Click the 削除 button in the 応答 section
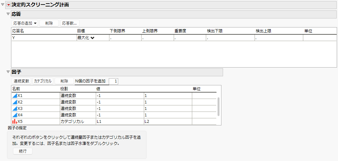The width and height of the screenshot is (338, 161). pos(49,23)
